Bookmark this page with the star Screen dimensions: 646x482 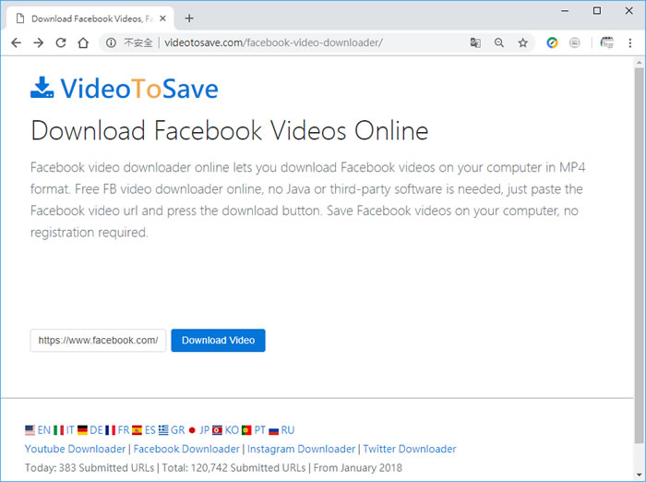[x=523, y=42]
